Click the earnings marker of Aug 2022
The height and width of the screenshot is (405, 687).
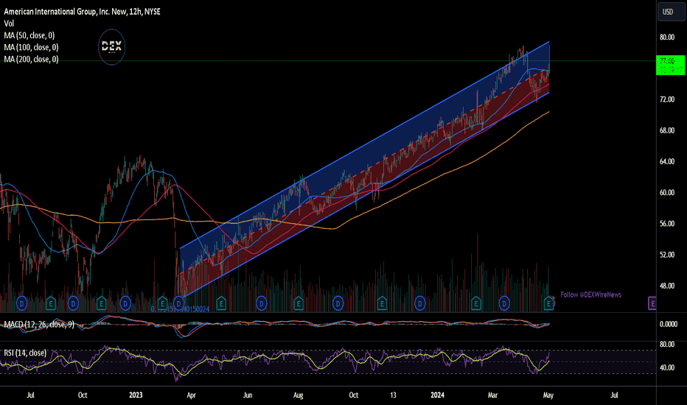51,303
